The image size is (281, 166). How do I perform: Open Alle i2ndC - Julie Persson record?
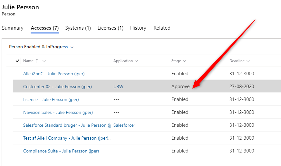pos(54,74)
